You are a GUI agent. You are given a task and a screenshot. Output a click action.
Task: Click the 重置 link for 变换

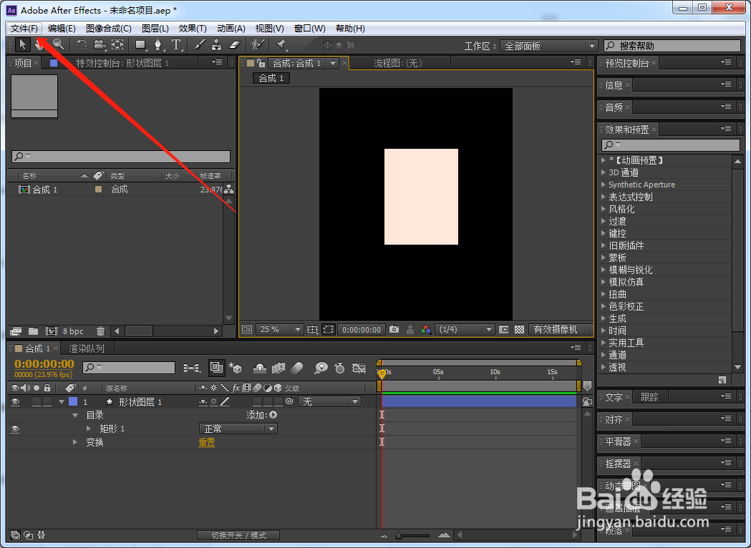(207, 443)
